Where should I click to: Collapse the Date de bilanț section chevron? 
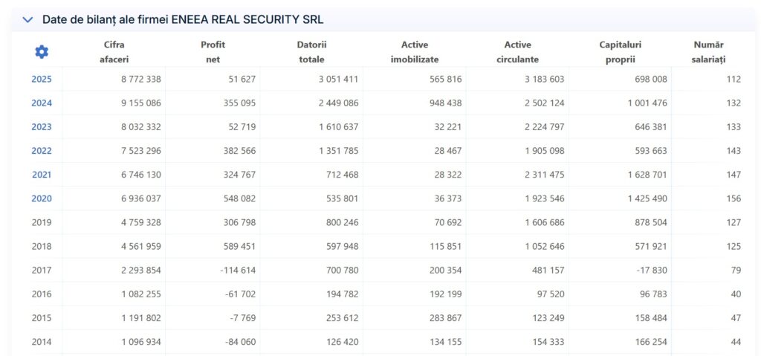pos(27,20)
